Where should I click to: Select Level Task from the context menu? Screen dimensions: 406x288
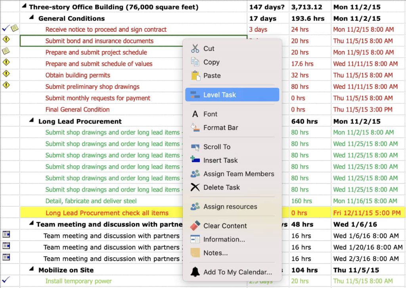(220, 95)
